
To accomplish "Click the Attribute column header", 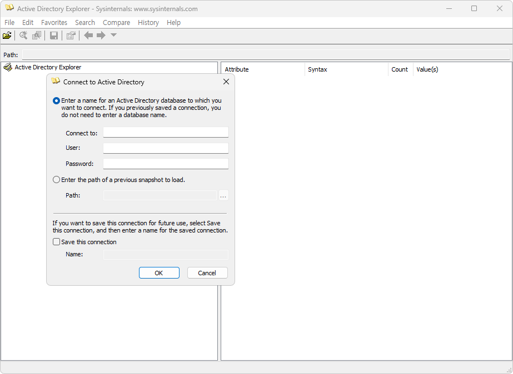I will click(263, 69).
